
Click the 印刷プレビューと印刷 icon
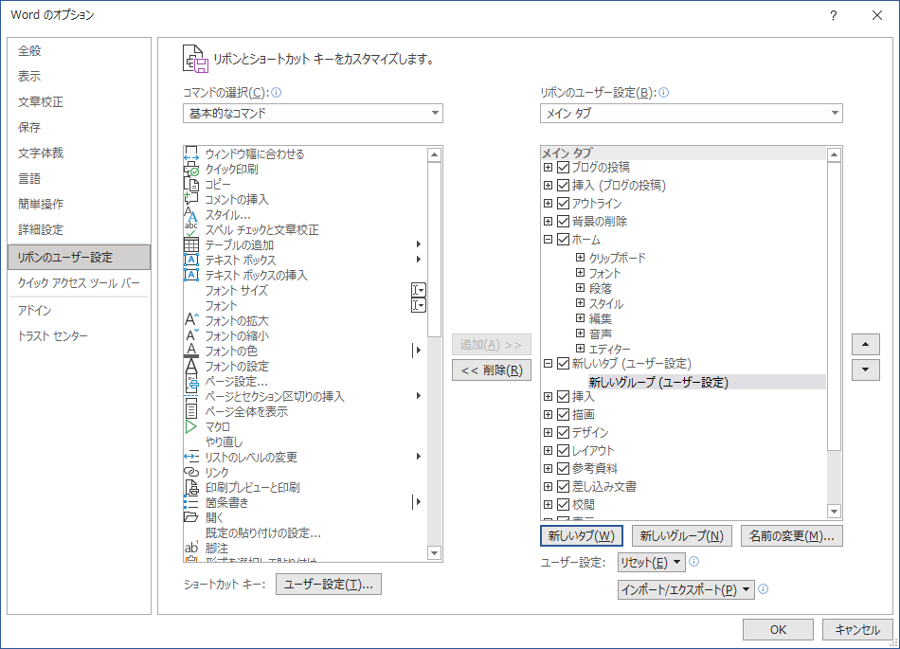pyautogui.click(x=191, y=487)
